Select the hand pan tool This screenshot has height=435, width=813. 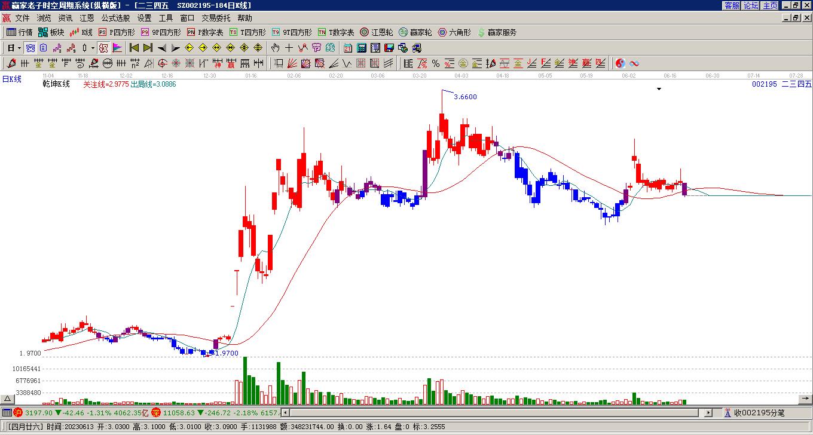275,48
